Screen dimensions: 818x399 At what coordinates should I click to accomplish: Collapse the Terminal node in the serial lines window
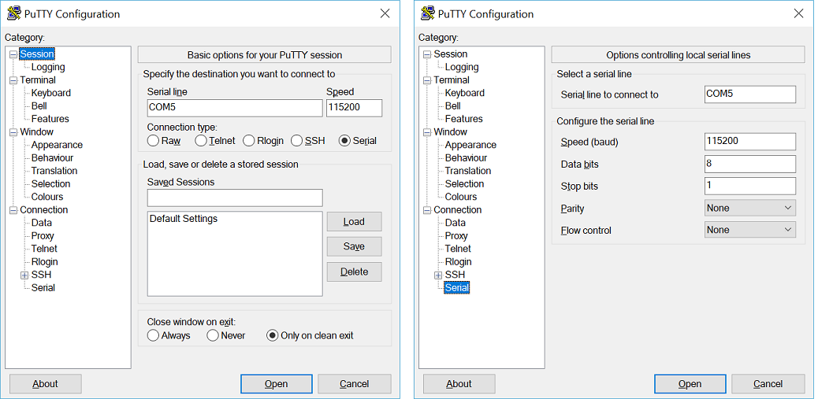pos(427,80)
